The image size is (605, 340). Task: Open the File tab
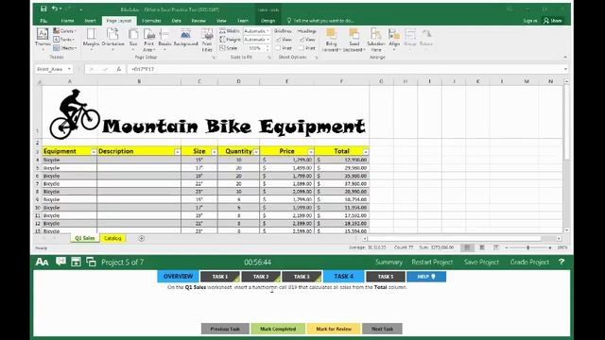coord(43,21)
